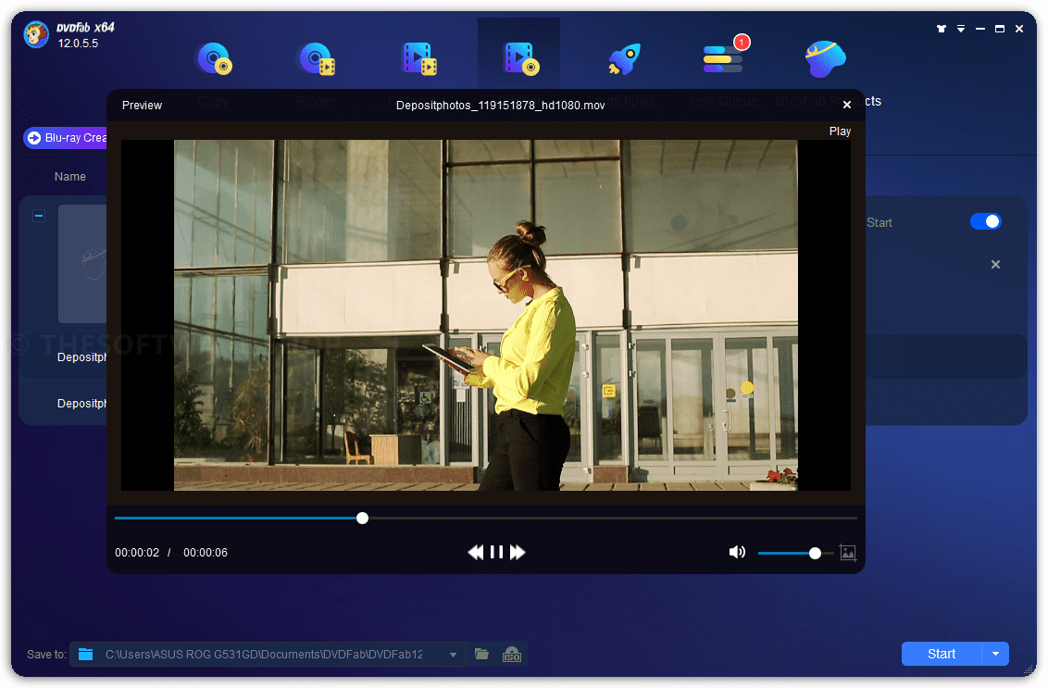Click the Name column header

70,177
